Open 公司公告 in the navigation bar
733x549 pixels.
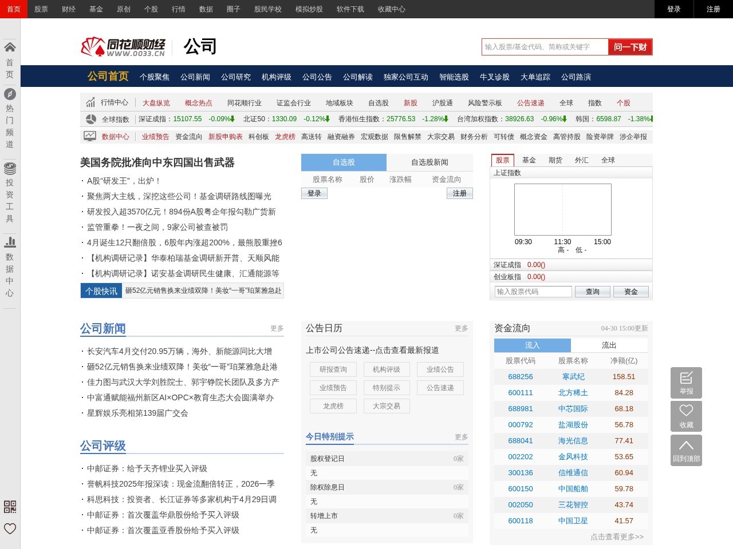point(317,77)
